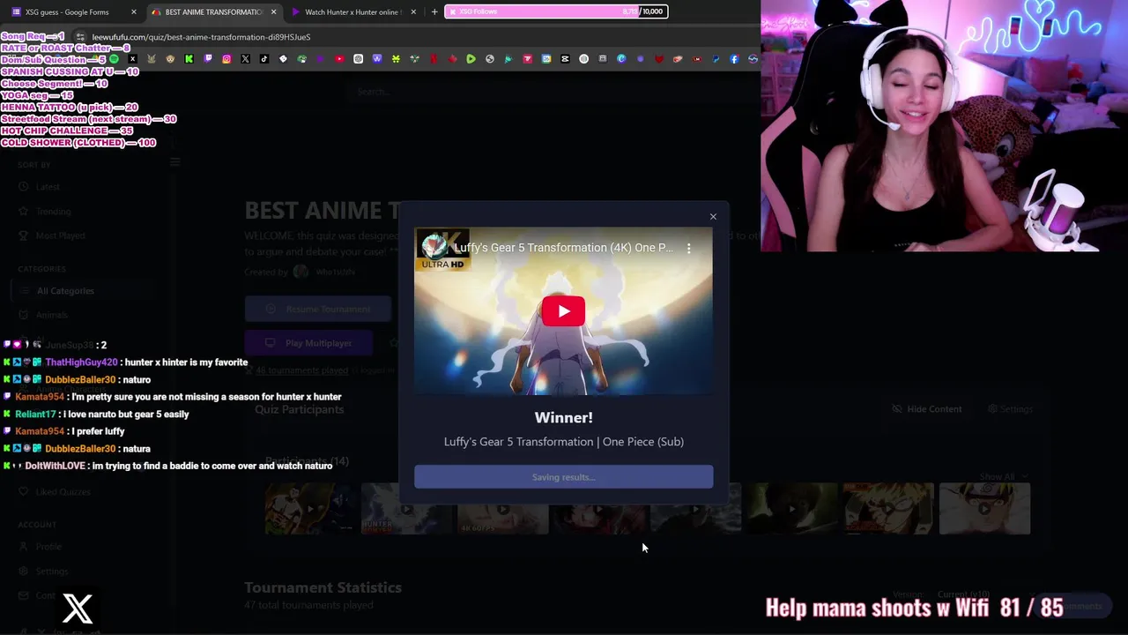The width and height of the screenshot is (1128, 635).
Task: Open the CapCut bookmark icon
Action: 565,59
